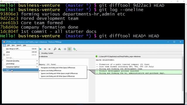Click commit 9d22ac3 in terminal log
This screenshot has height=105, width=187.
tap(9, 18)
